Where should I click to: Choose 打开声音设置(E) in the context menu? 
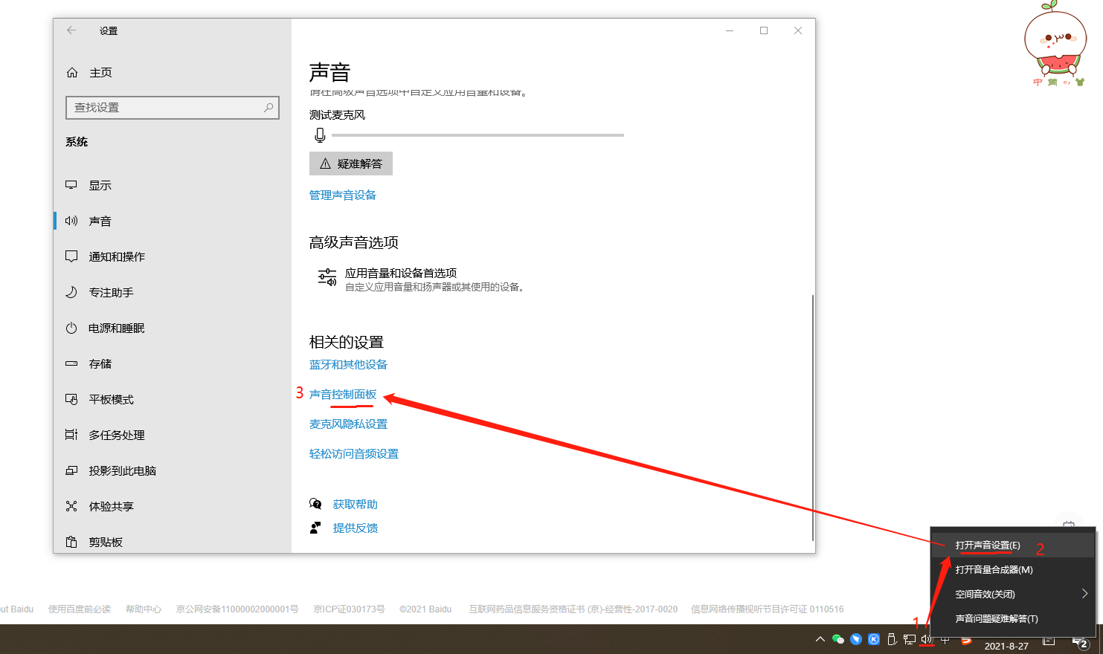click(988, 545)
